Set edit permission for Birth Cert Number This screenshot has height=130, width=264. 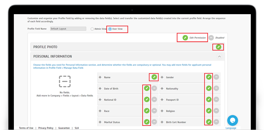(209, 122)
